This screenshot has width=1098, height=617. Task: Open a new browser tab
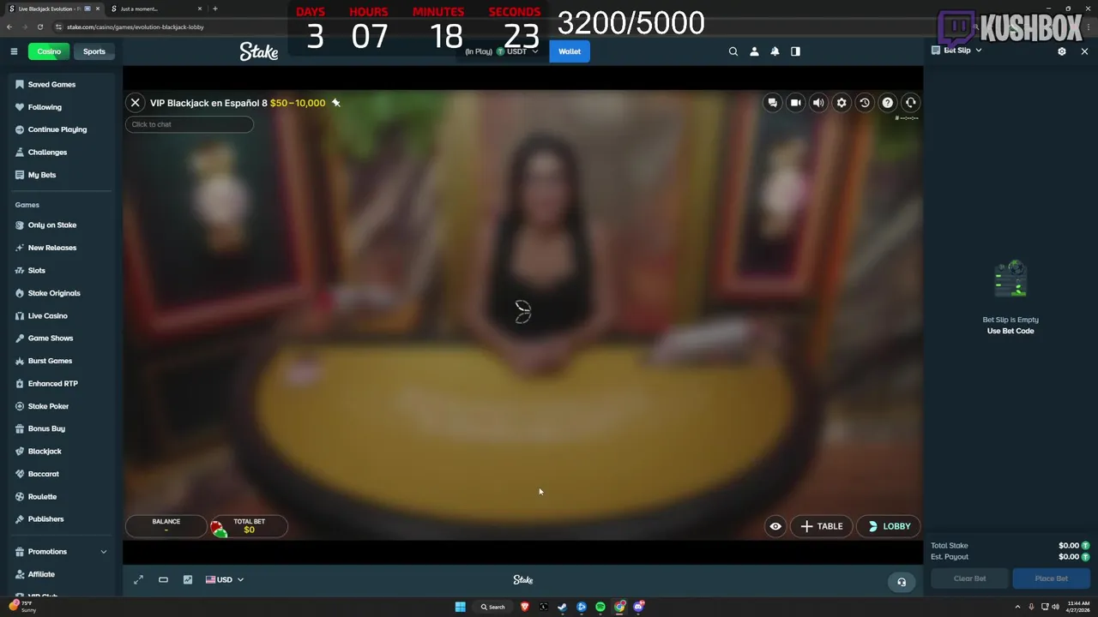214,9
